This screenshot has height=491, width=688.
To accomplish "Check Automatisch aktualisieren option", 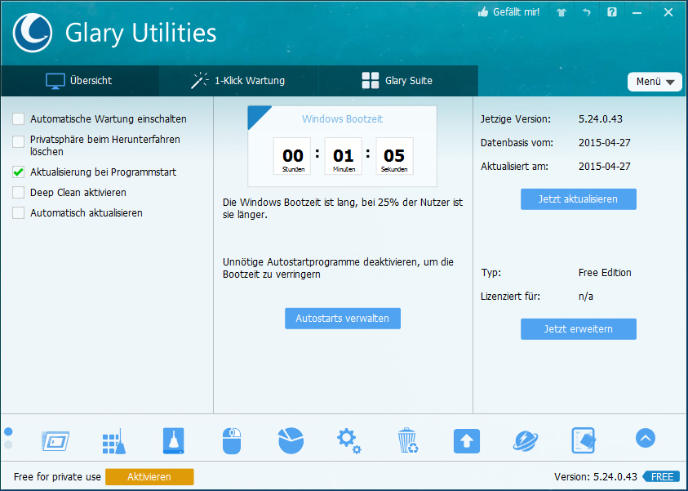I will pos(19,213).
